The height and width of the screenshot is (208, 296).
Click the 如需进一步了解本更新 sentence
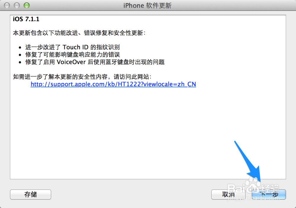pos(82,77)
